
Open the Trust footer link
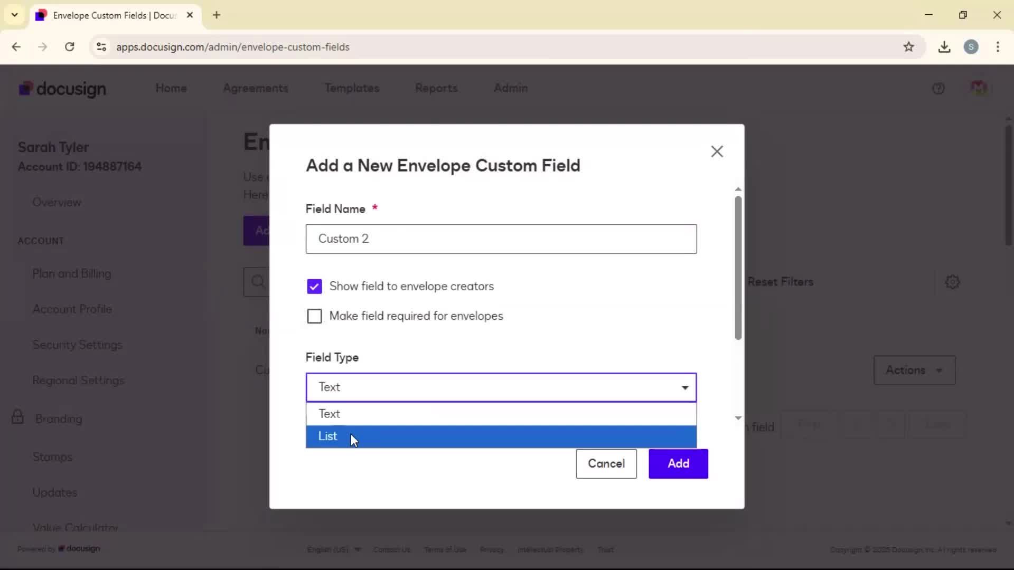(x=605, y=549)
